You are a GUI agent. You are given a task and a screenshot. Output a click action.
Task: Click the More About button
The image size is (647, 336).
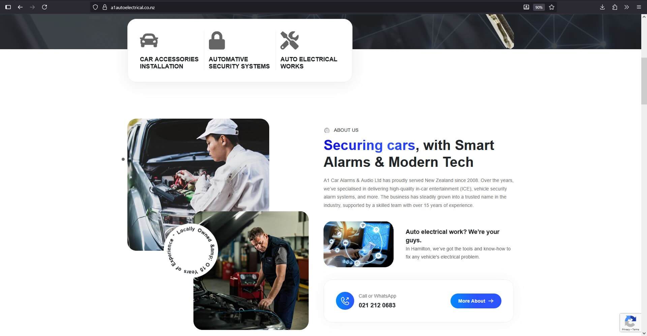tap(476, 301)
